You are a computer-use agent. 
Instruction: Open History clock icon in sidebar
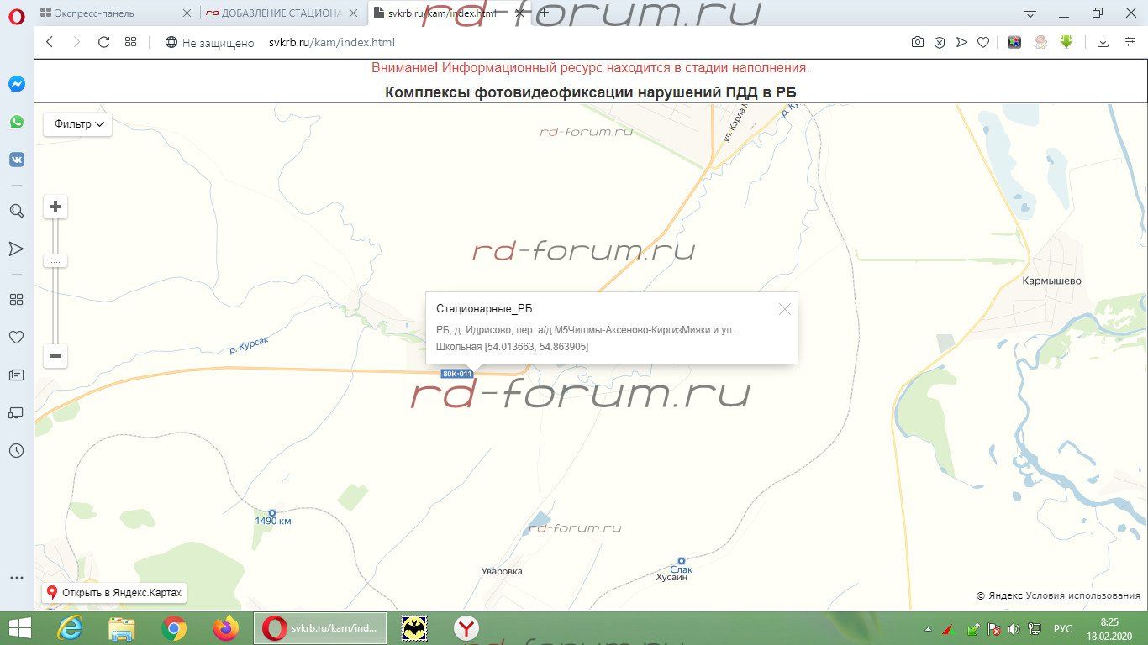pyautogui.click(x=17, y=451)
